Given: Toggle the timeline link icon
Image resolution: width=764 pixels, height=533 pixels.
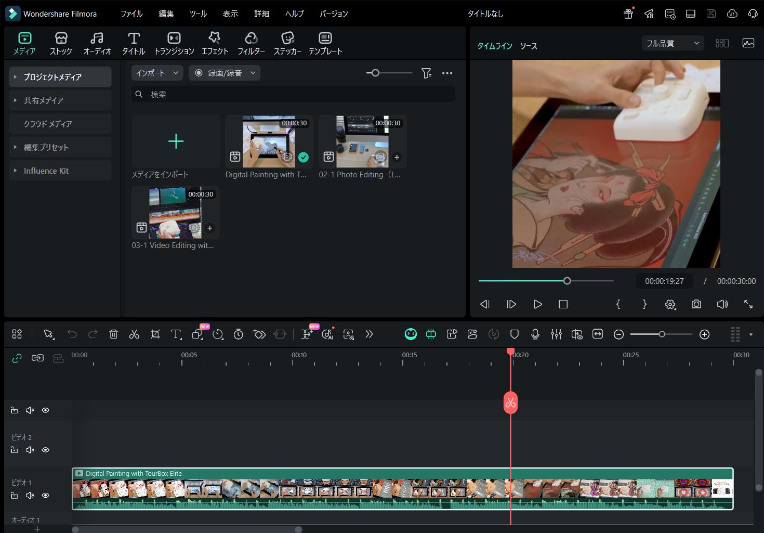Looking at the screenshot, I should click(x=17, y=358).
